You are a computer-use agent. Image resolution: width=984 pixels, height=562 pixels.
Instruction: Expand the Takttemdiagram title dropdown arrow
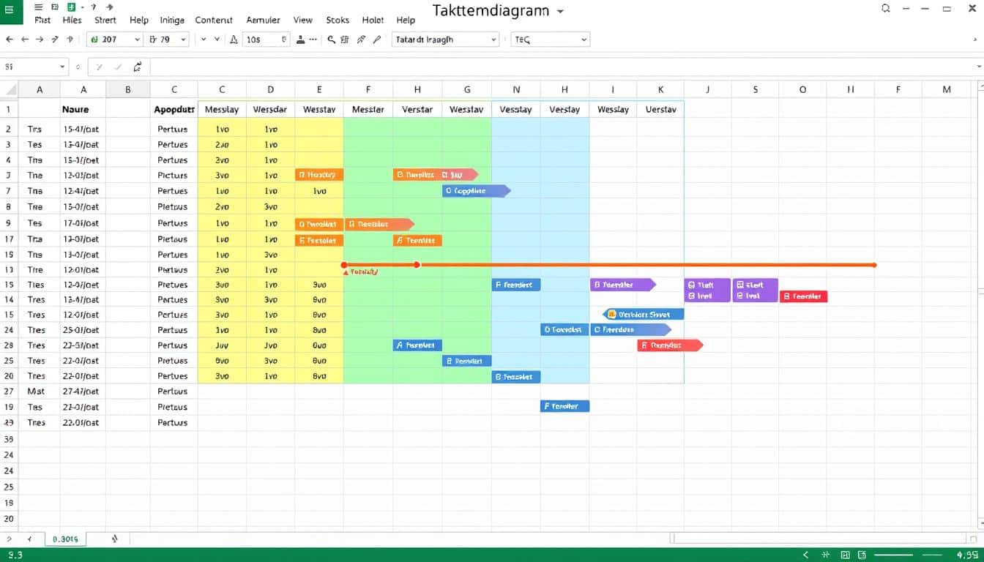[561, 12]
